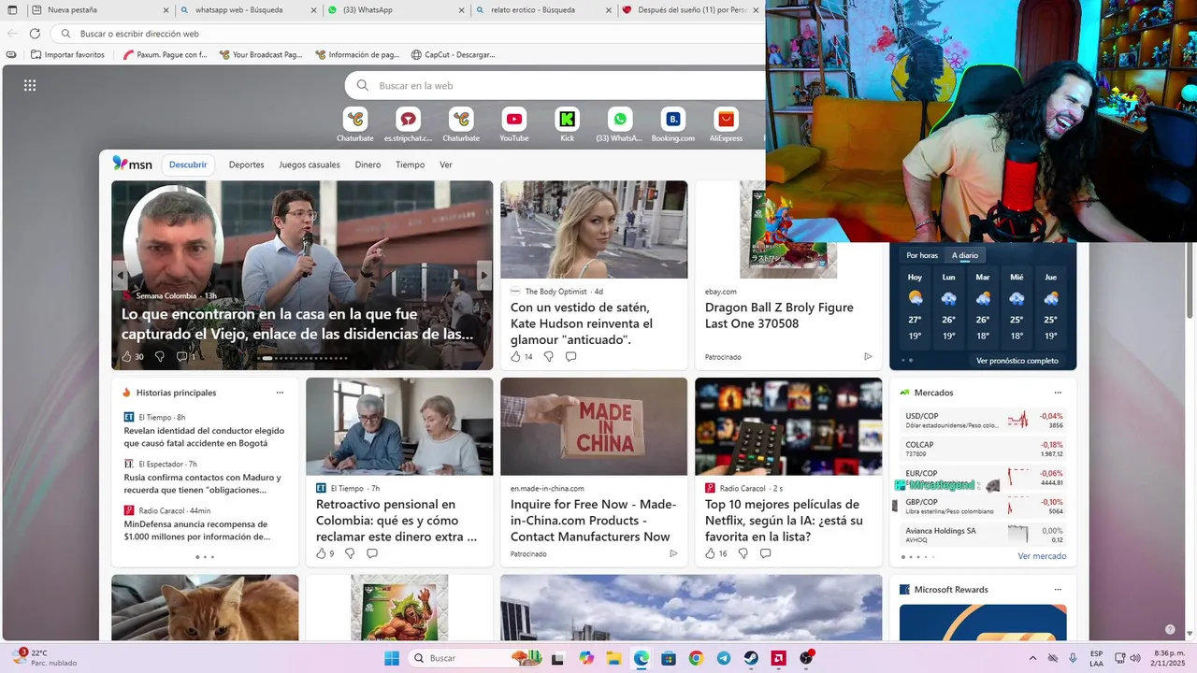Image resolution: width=1197 pixels, height=673 pixels.
Task: Open the page help question-mark icon
Action: coord(1169,630)
